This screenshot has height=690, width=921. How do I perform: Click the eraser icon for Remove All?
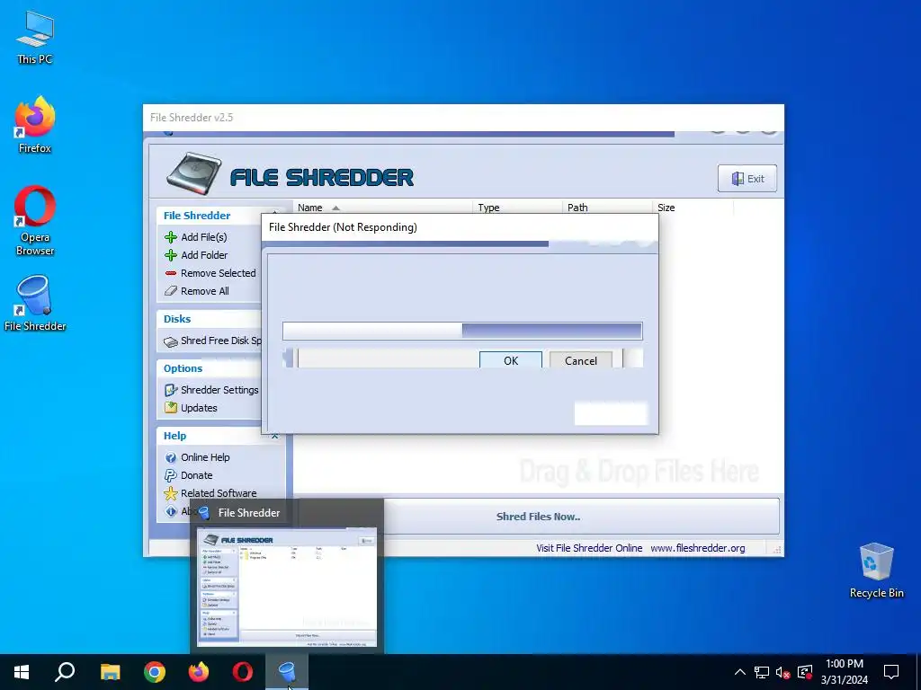coord(171,291)
